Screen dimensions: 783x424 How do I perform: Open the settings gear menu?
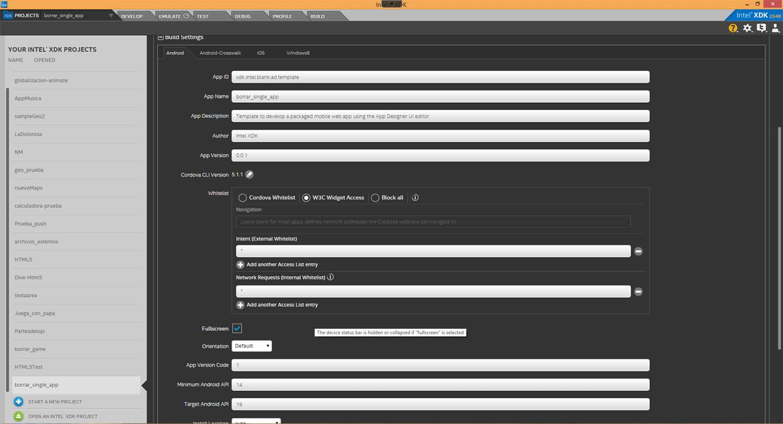[748, 28]
